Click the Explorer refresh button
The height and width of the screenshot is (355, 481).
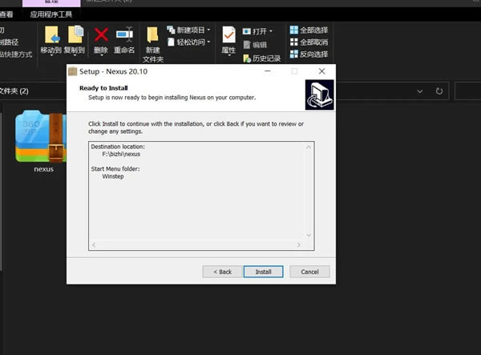pyautogui.click(x=439, y=91)
